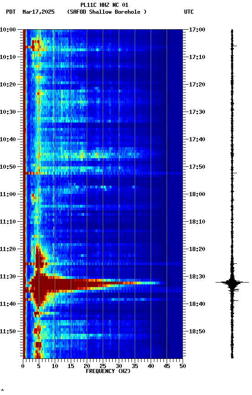Click the 10 Hz frequency axis label
Screen dimensions: 252x395
(55, 366)
